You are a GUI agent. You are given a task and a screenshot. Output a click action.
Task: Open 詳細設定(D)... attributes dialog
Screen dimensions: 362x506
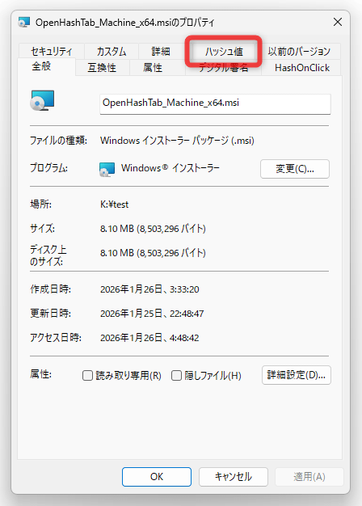point(297,375)
